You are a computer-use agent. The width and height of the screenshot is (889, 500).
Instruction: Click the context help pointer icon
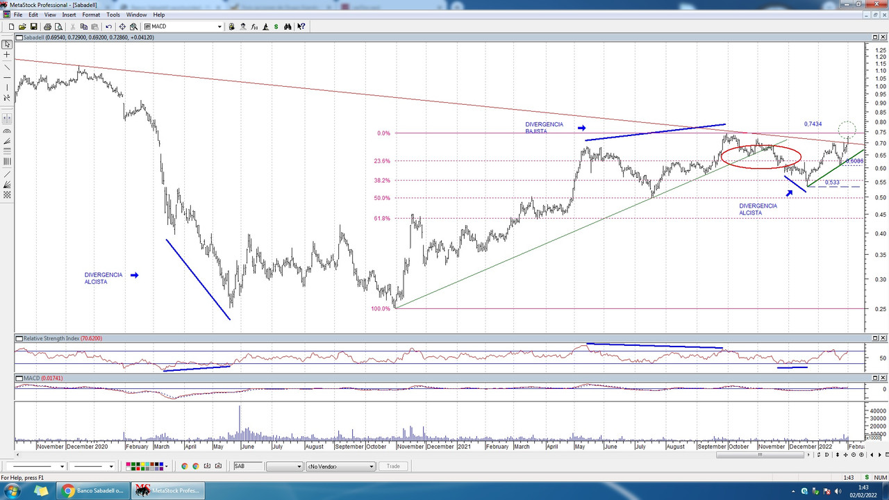301,26
